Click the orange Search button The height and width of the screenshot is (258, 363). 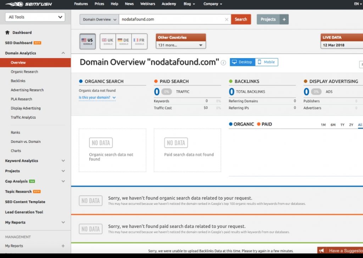point(241,19)
